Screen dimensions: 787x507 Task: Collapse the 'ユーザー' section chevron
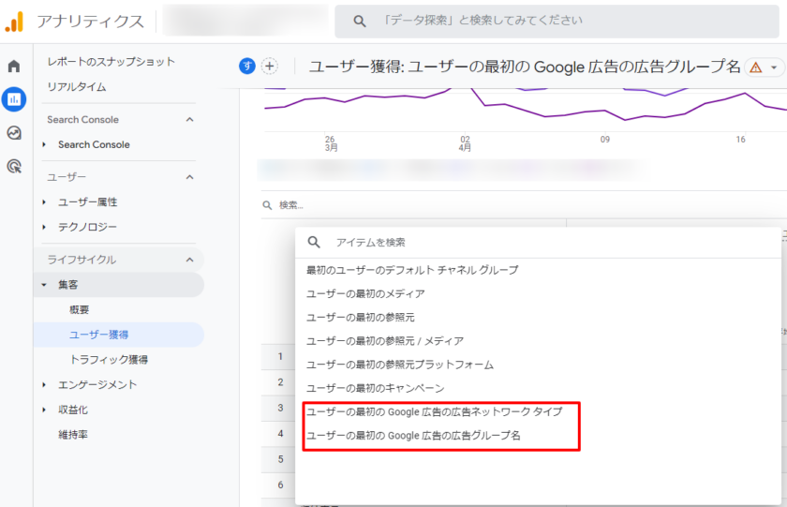click(189, 177)
